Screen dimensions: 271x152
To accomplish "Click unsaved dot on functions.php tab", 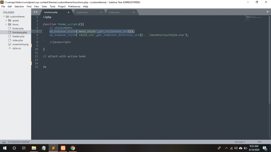I will click(68, 12).
